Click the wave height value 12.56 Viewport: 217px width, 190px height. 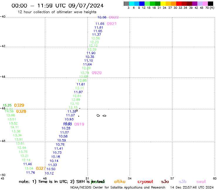pos(96,38)
